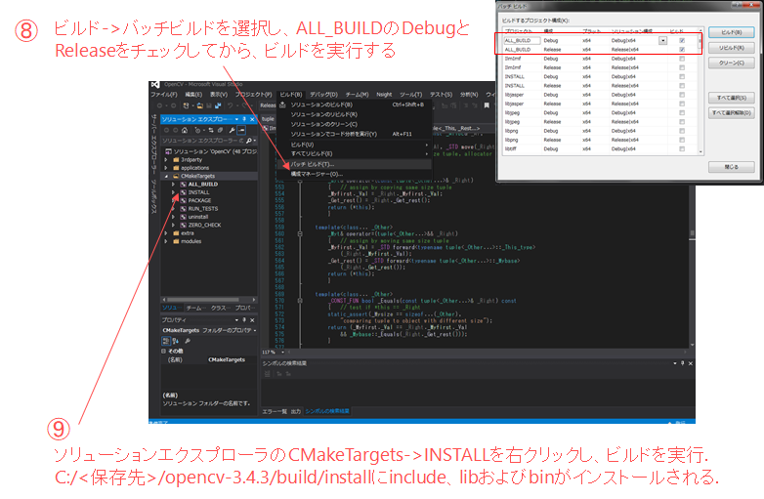Pin the Solution Explorer panel

coord(244,119)
